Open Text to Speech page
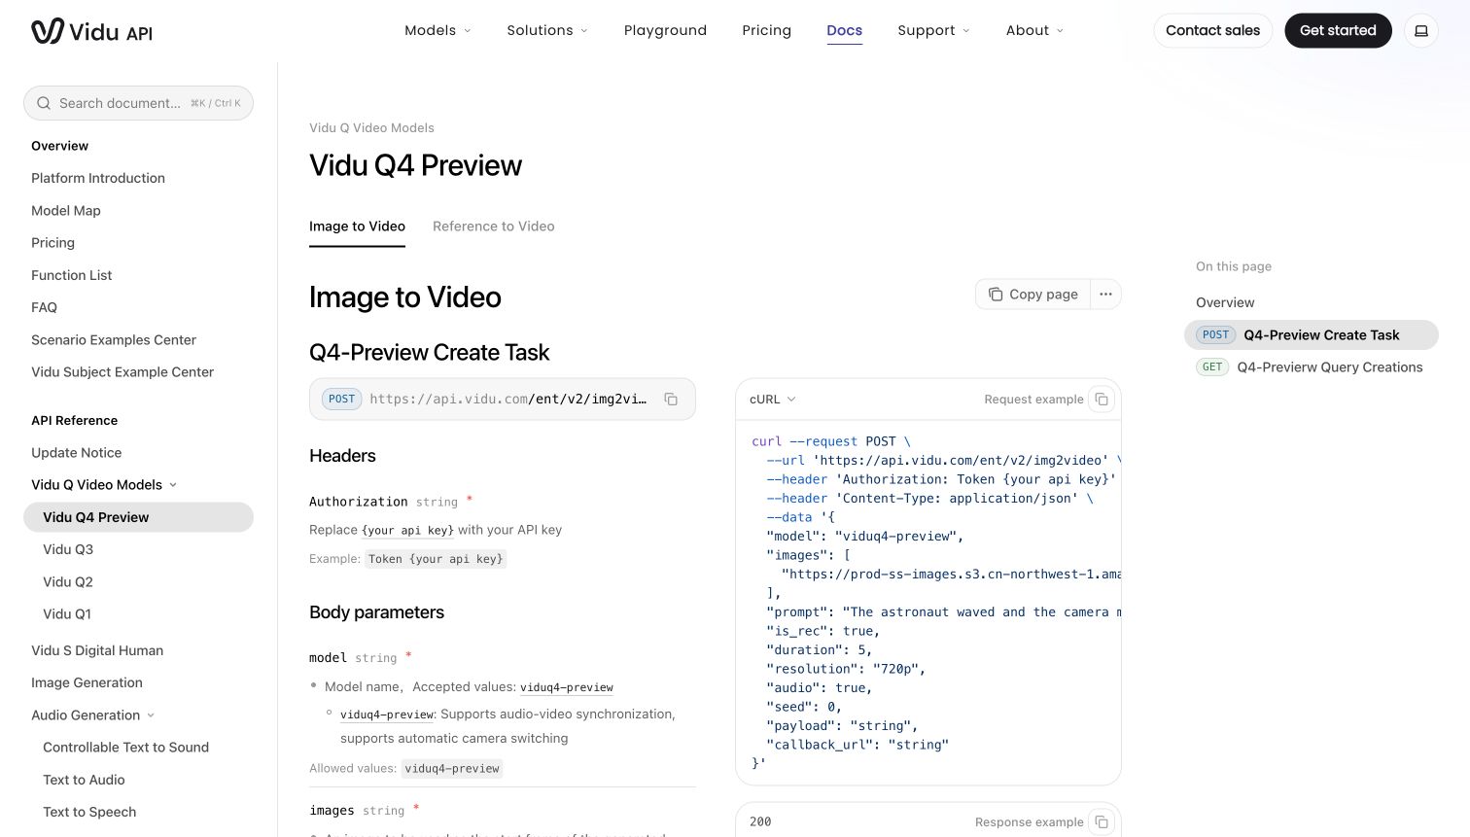 click(x=89, y=813)
